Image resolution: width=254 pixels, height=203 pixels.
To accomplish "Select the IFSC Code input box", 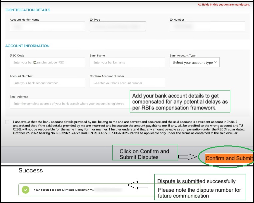I will [x=47, y=62].
